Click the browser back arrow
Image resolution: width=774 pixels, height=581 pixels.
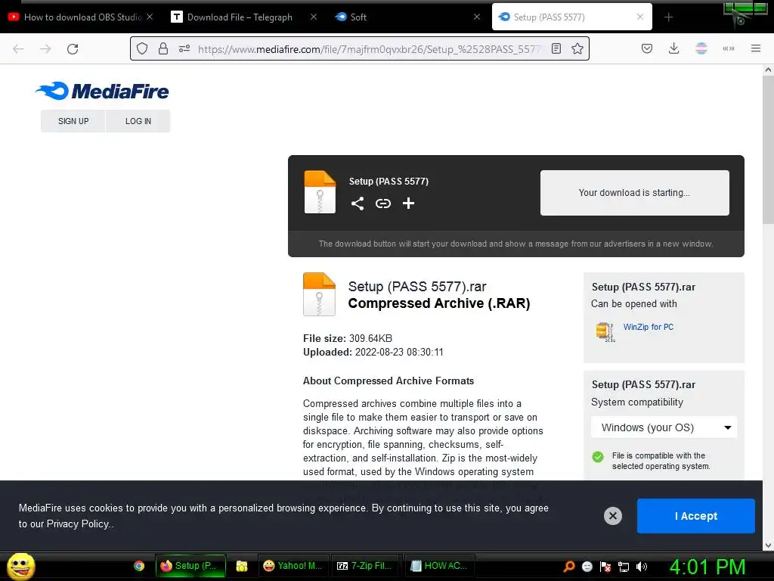(x=18, y=49)
